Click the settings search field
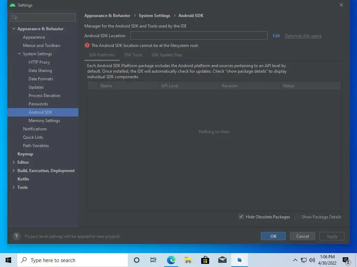Image resolution: width=357 pixels, height=267 pixels. point(43,17)
